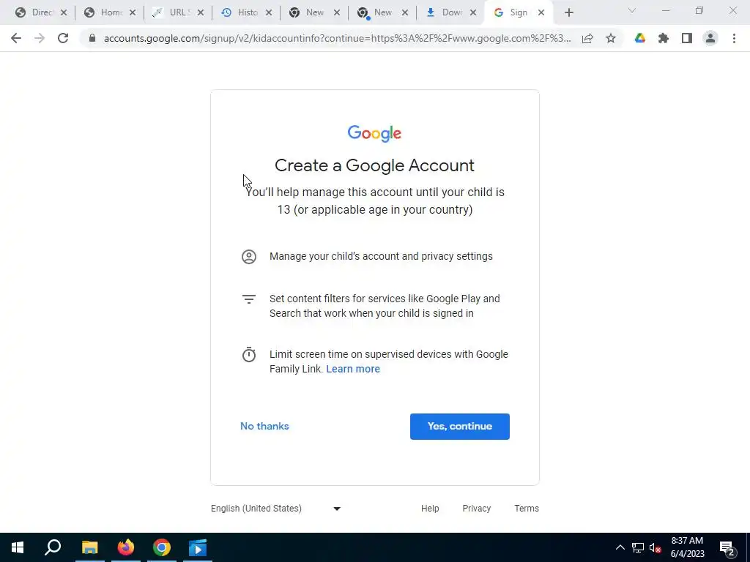Click the account circle icon beside Manage
The image size is (750, 562).
249,257
